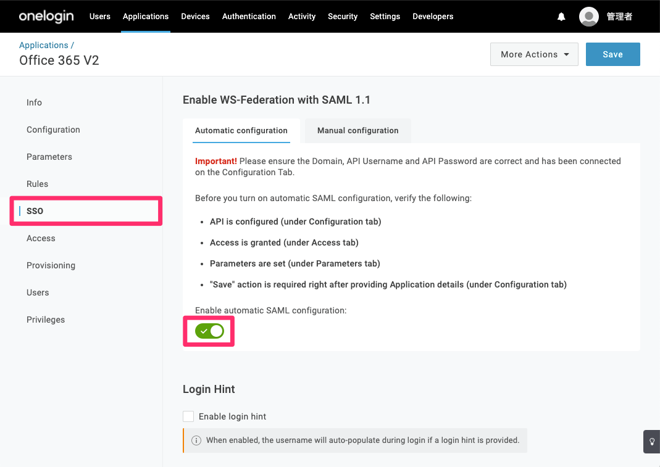The height and width of the screenshot is (467, 660).
Task: Click the 'Parameters are set' bullet text
Action: point(294,264)
